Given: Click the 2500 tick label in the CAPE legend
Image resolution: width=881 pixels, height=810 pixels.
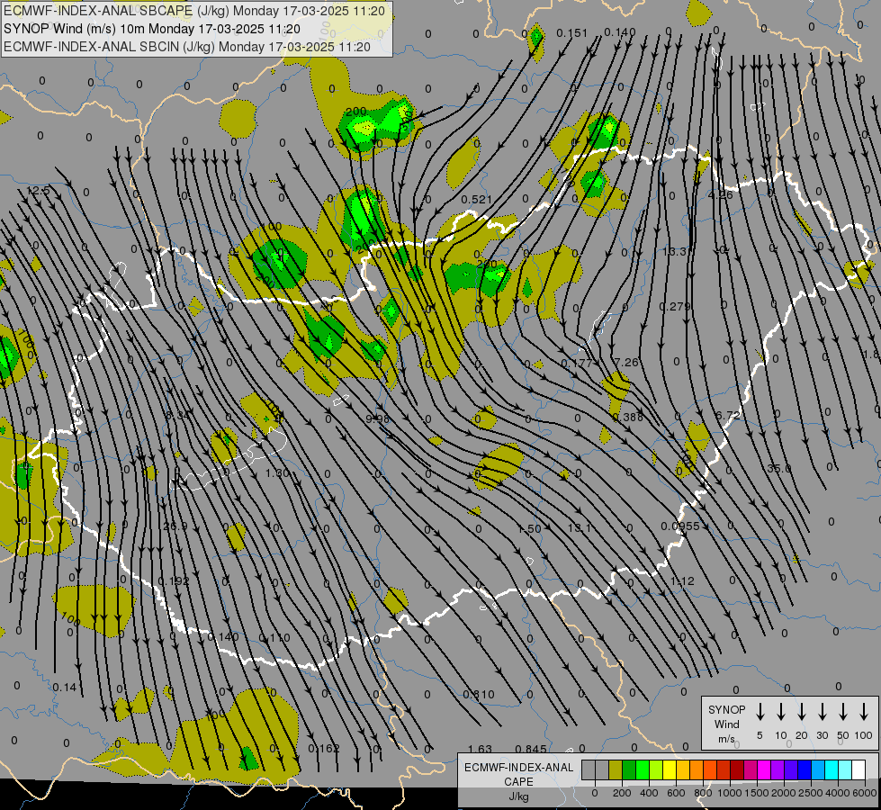Looking at the screenshot, I should coord(811,793).
